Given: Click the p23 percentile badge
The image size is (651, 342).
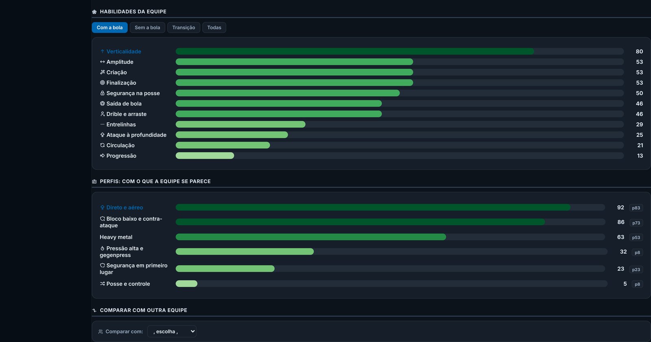Looking at the screenshot, I should (636, 270).
